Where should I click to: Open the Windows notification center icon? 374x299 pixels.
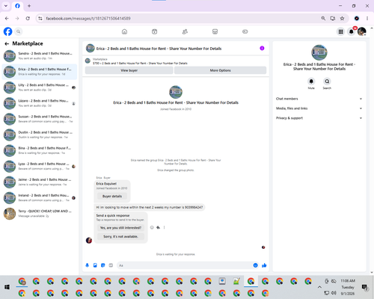pos(364,287)
